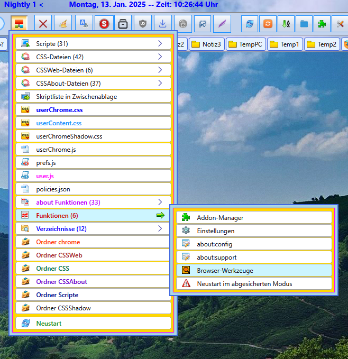Open the userChrome.css file entry
Viewport: 348px width, 359px height.
(93, 110)
